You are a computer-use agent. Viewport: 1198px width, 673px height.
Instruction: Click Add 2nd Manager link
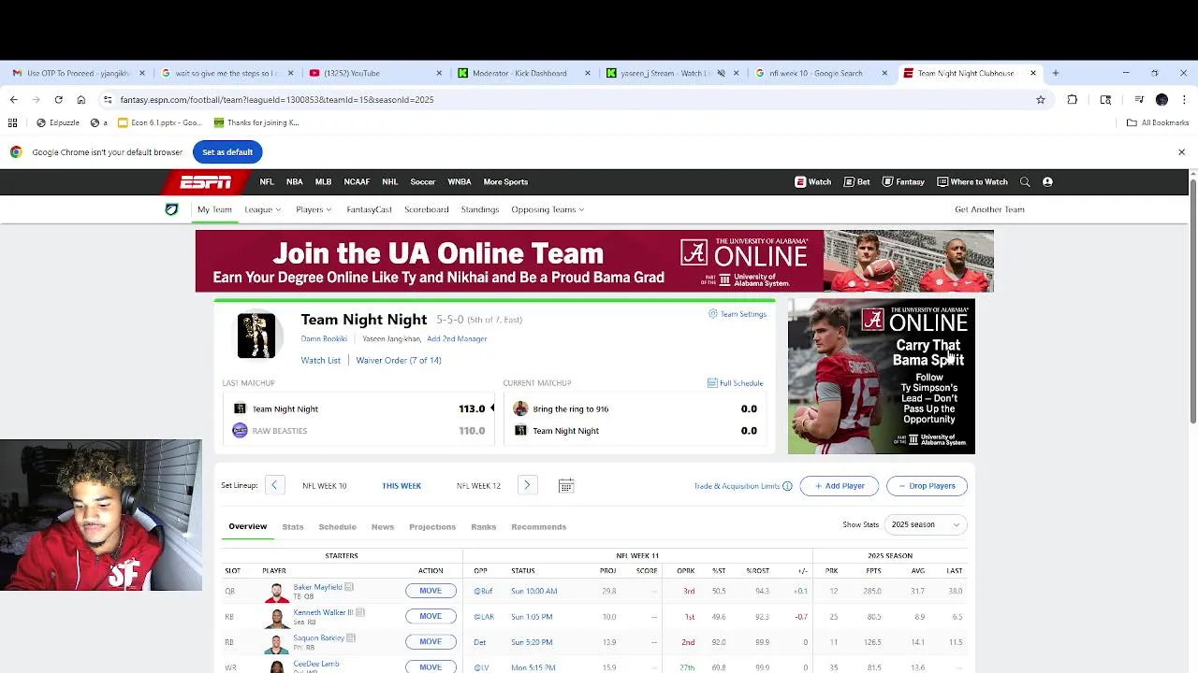(457, 339)
